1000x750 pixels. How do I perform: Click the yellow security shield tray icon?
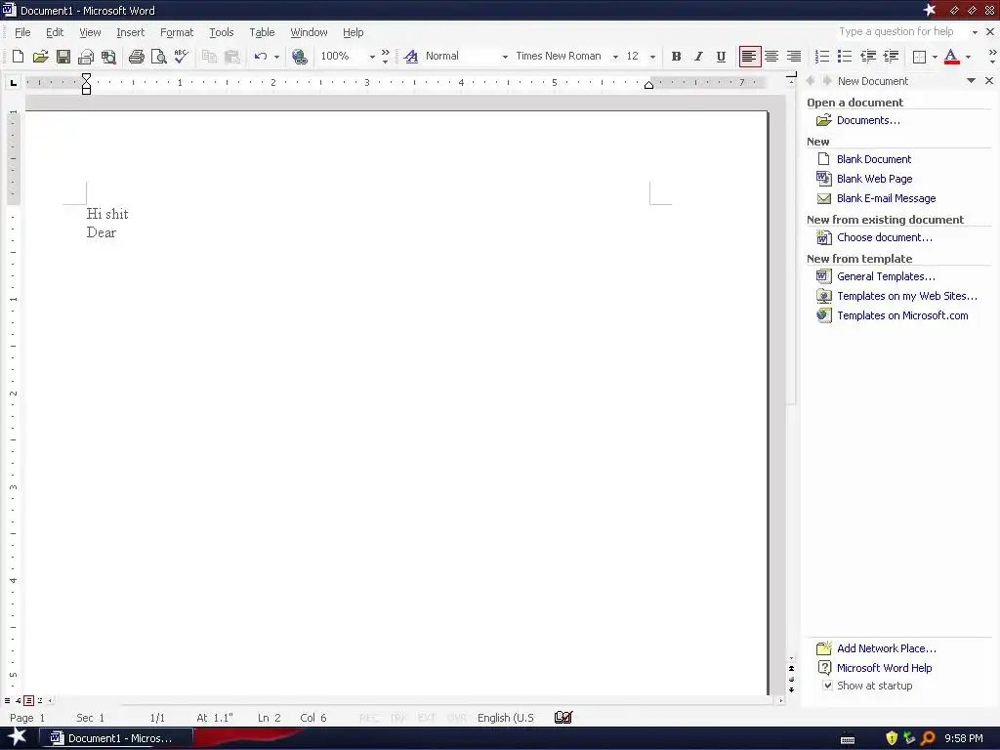[x=892, y=738]
